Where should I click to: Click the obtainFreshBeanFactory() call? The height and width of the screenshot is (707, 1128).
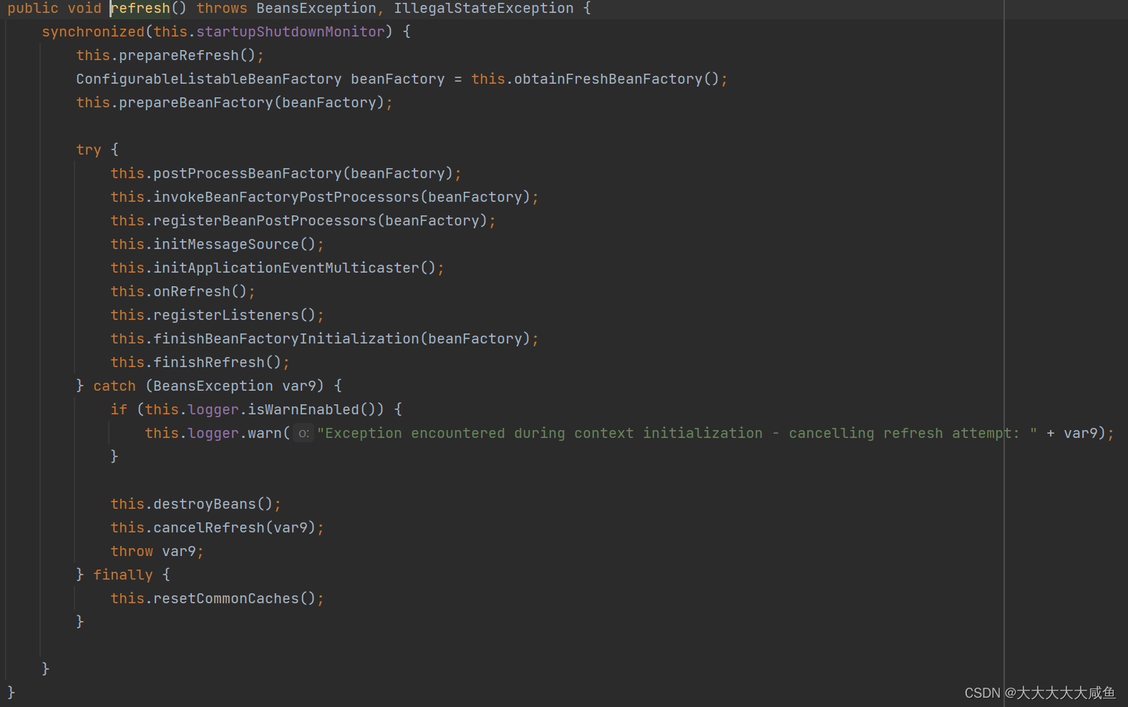click(616, 79)
